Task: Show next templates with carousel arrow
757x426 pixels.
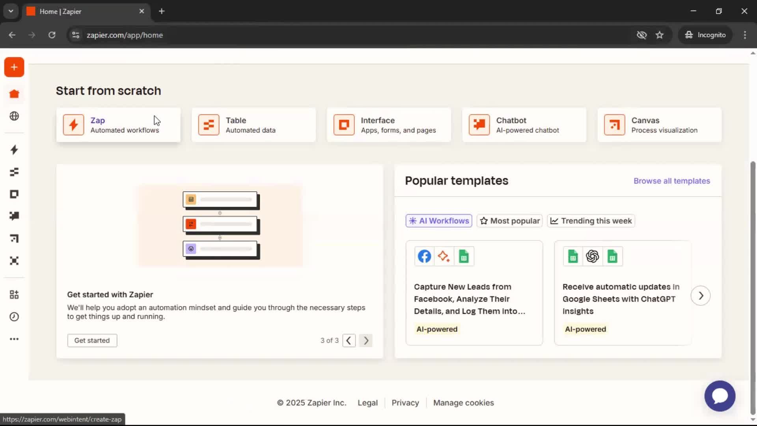Action: point(701,295)
